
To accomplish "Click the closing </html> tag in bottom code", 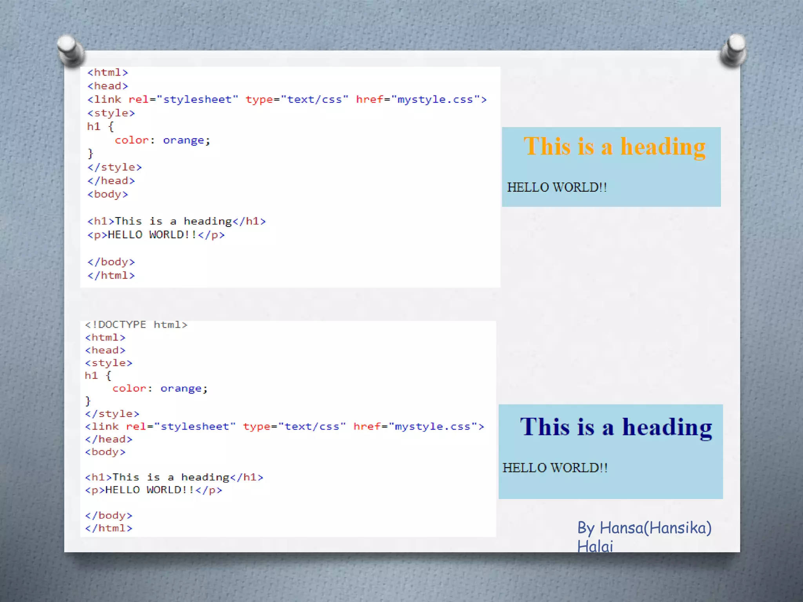I will tap(109, 528).
